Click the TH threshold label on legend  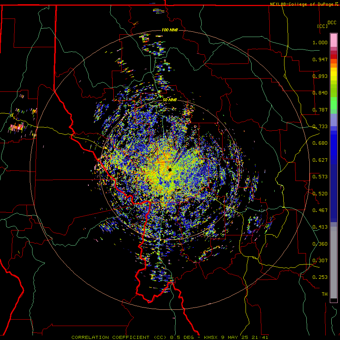(325, 294)
